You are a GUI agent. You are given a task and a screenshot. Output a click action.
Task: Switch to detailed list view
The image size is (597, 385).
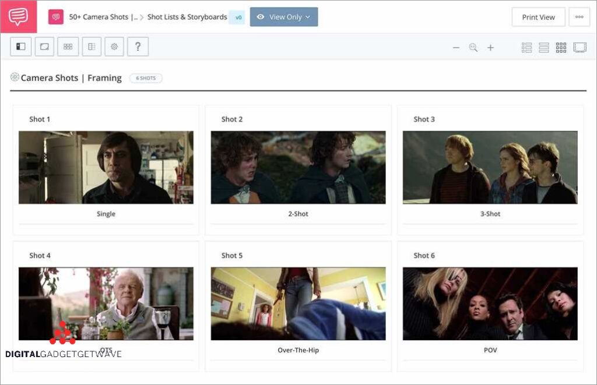tap(526, 48)
